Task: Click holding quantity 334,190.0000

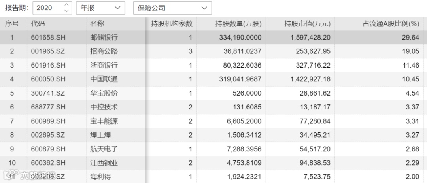Action: pos(240,38)
